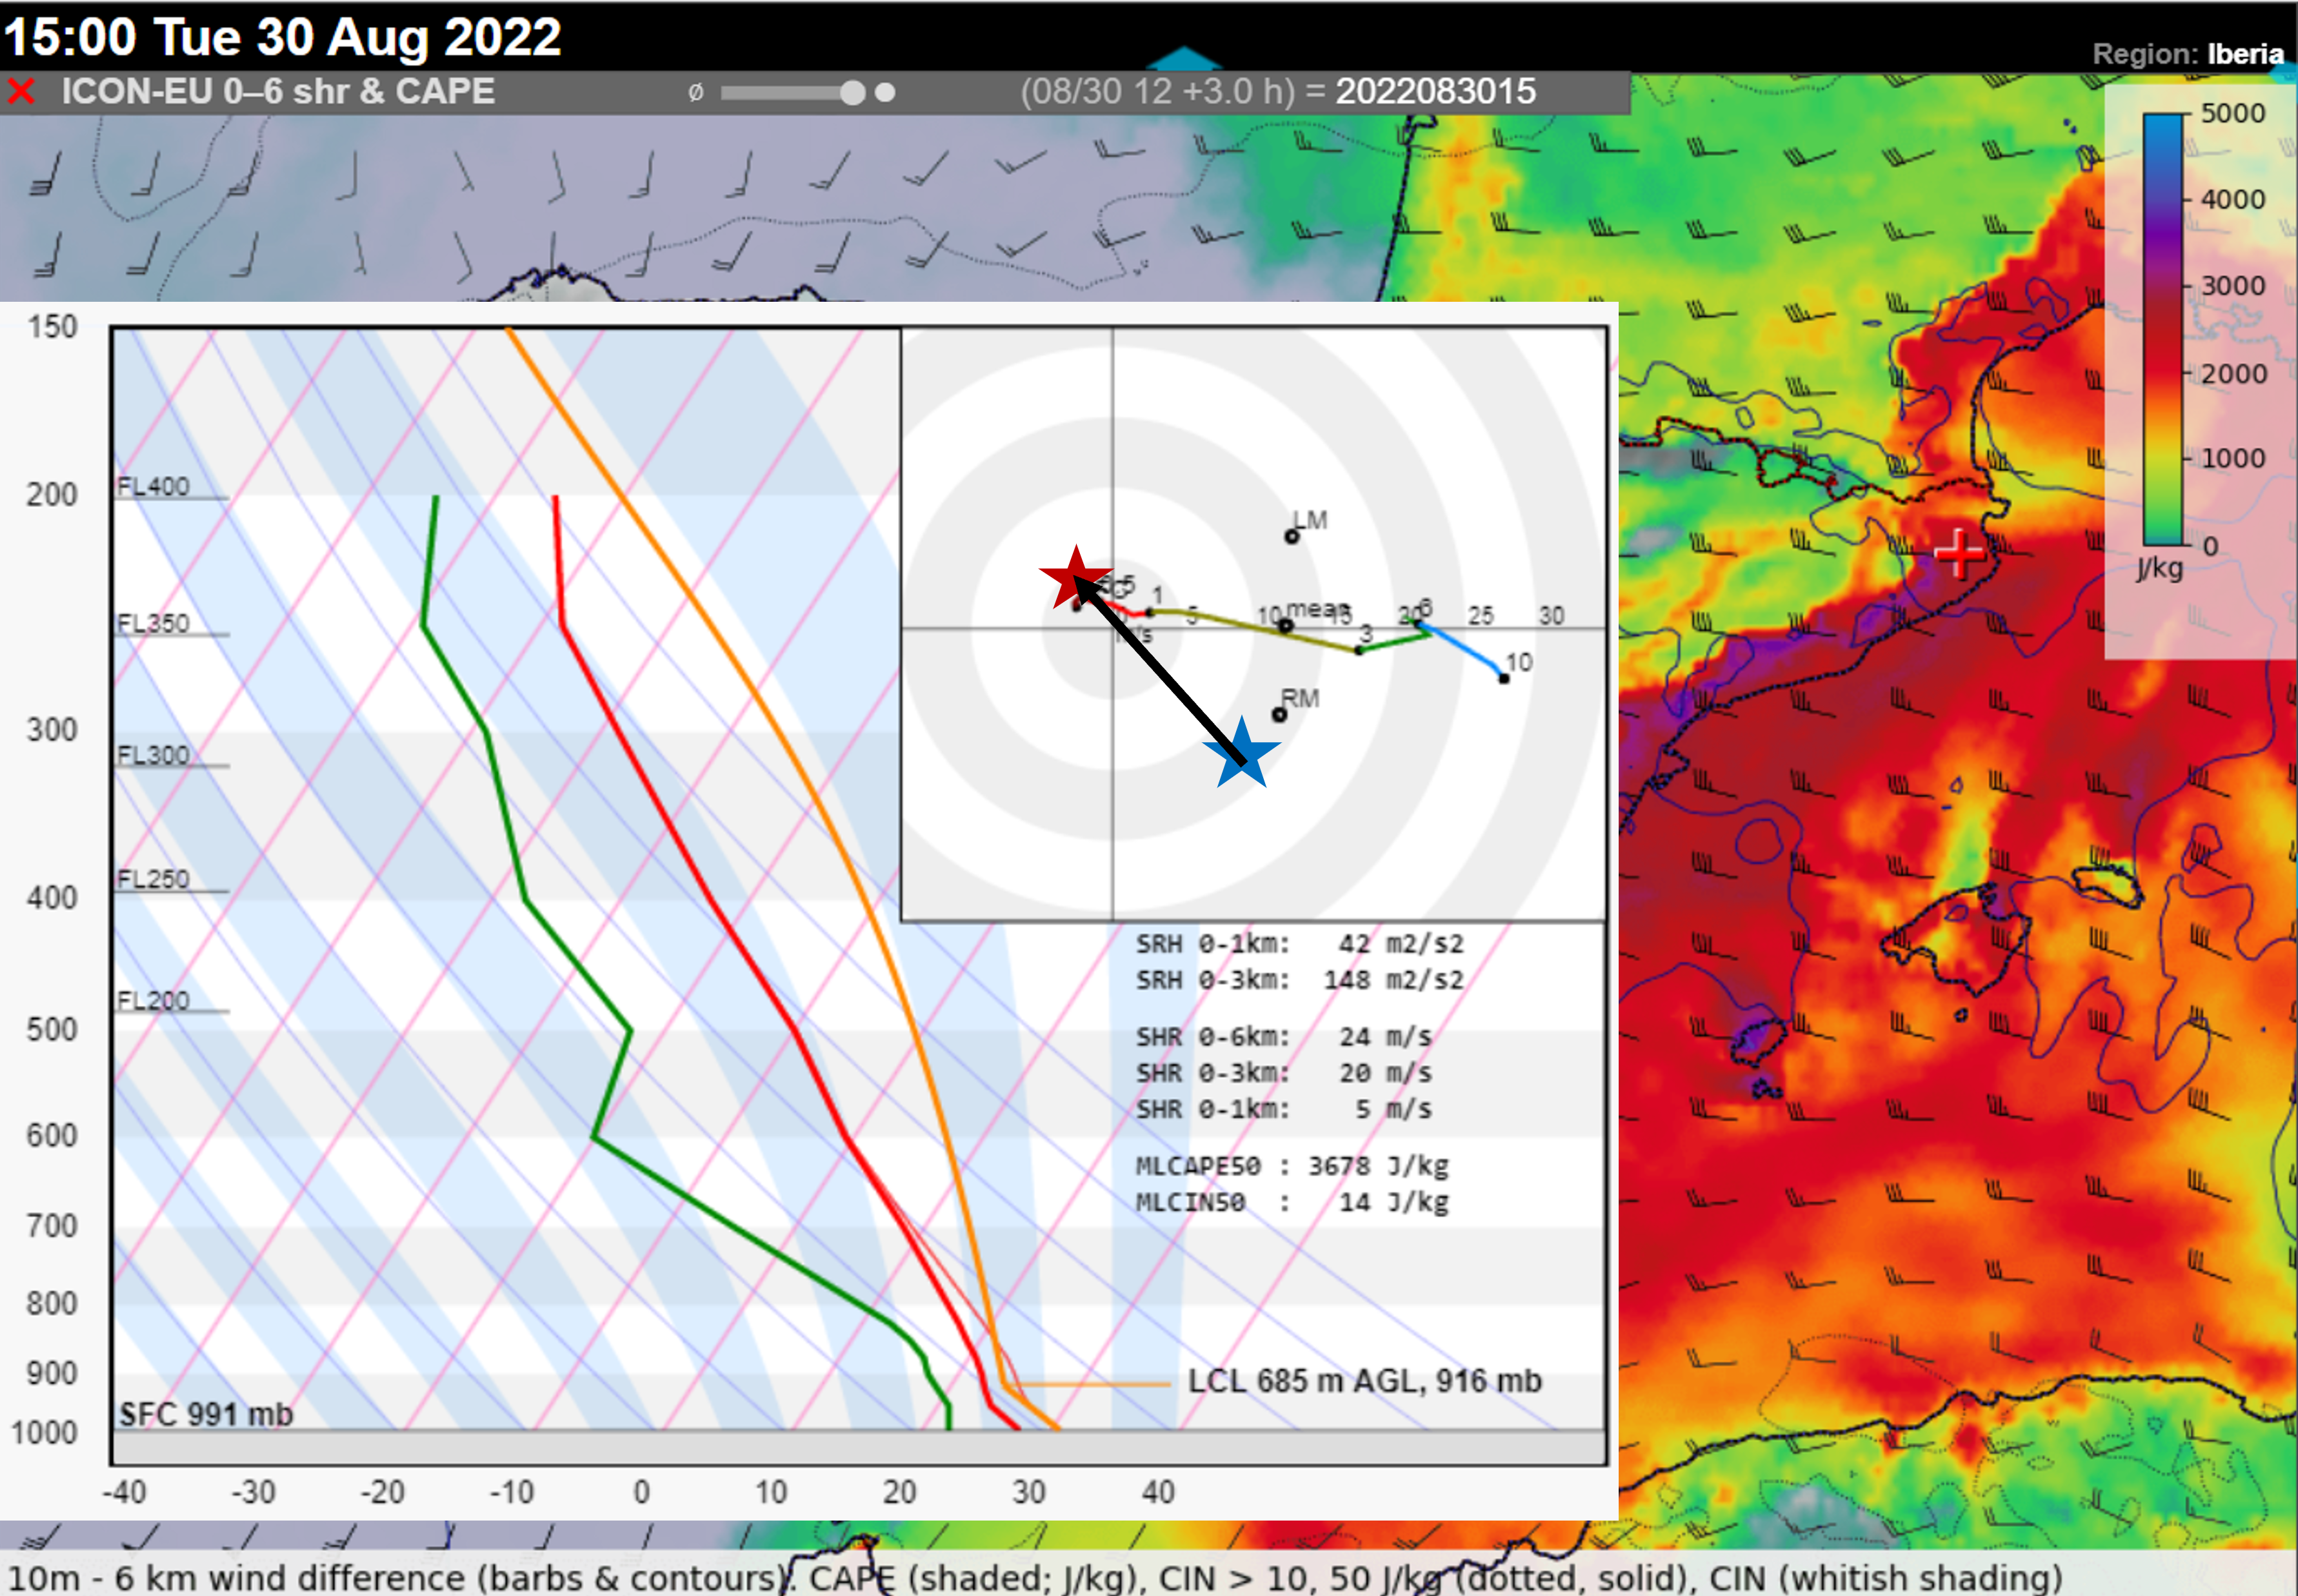Click the SRH 0-1km value line
Screen dimensions: 2298x1596
pos(1299,943)
